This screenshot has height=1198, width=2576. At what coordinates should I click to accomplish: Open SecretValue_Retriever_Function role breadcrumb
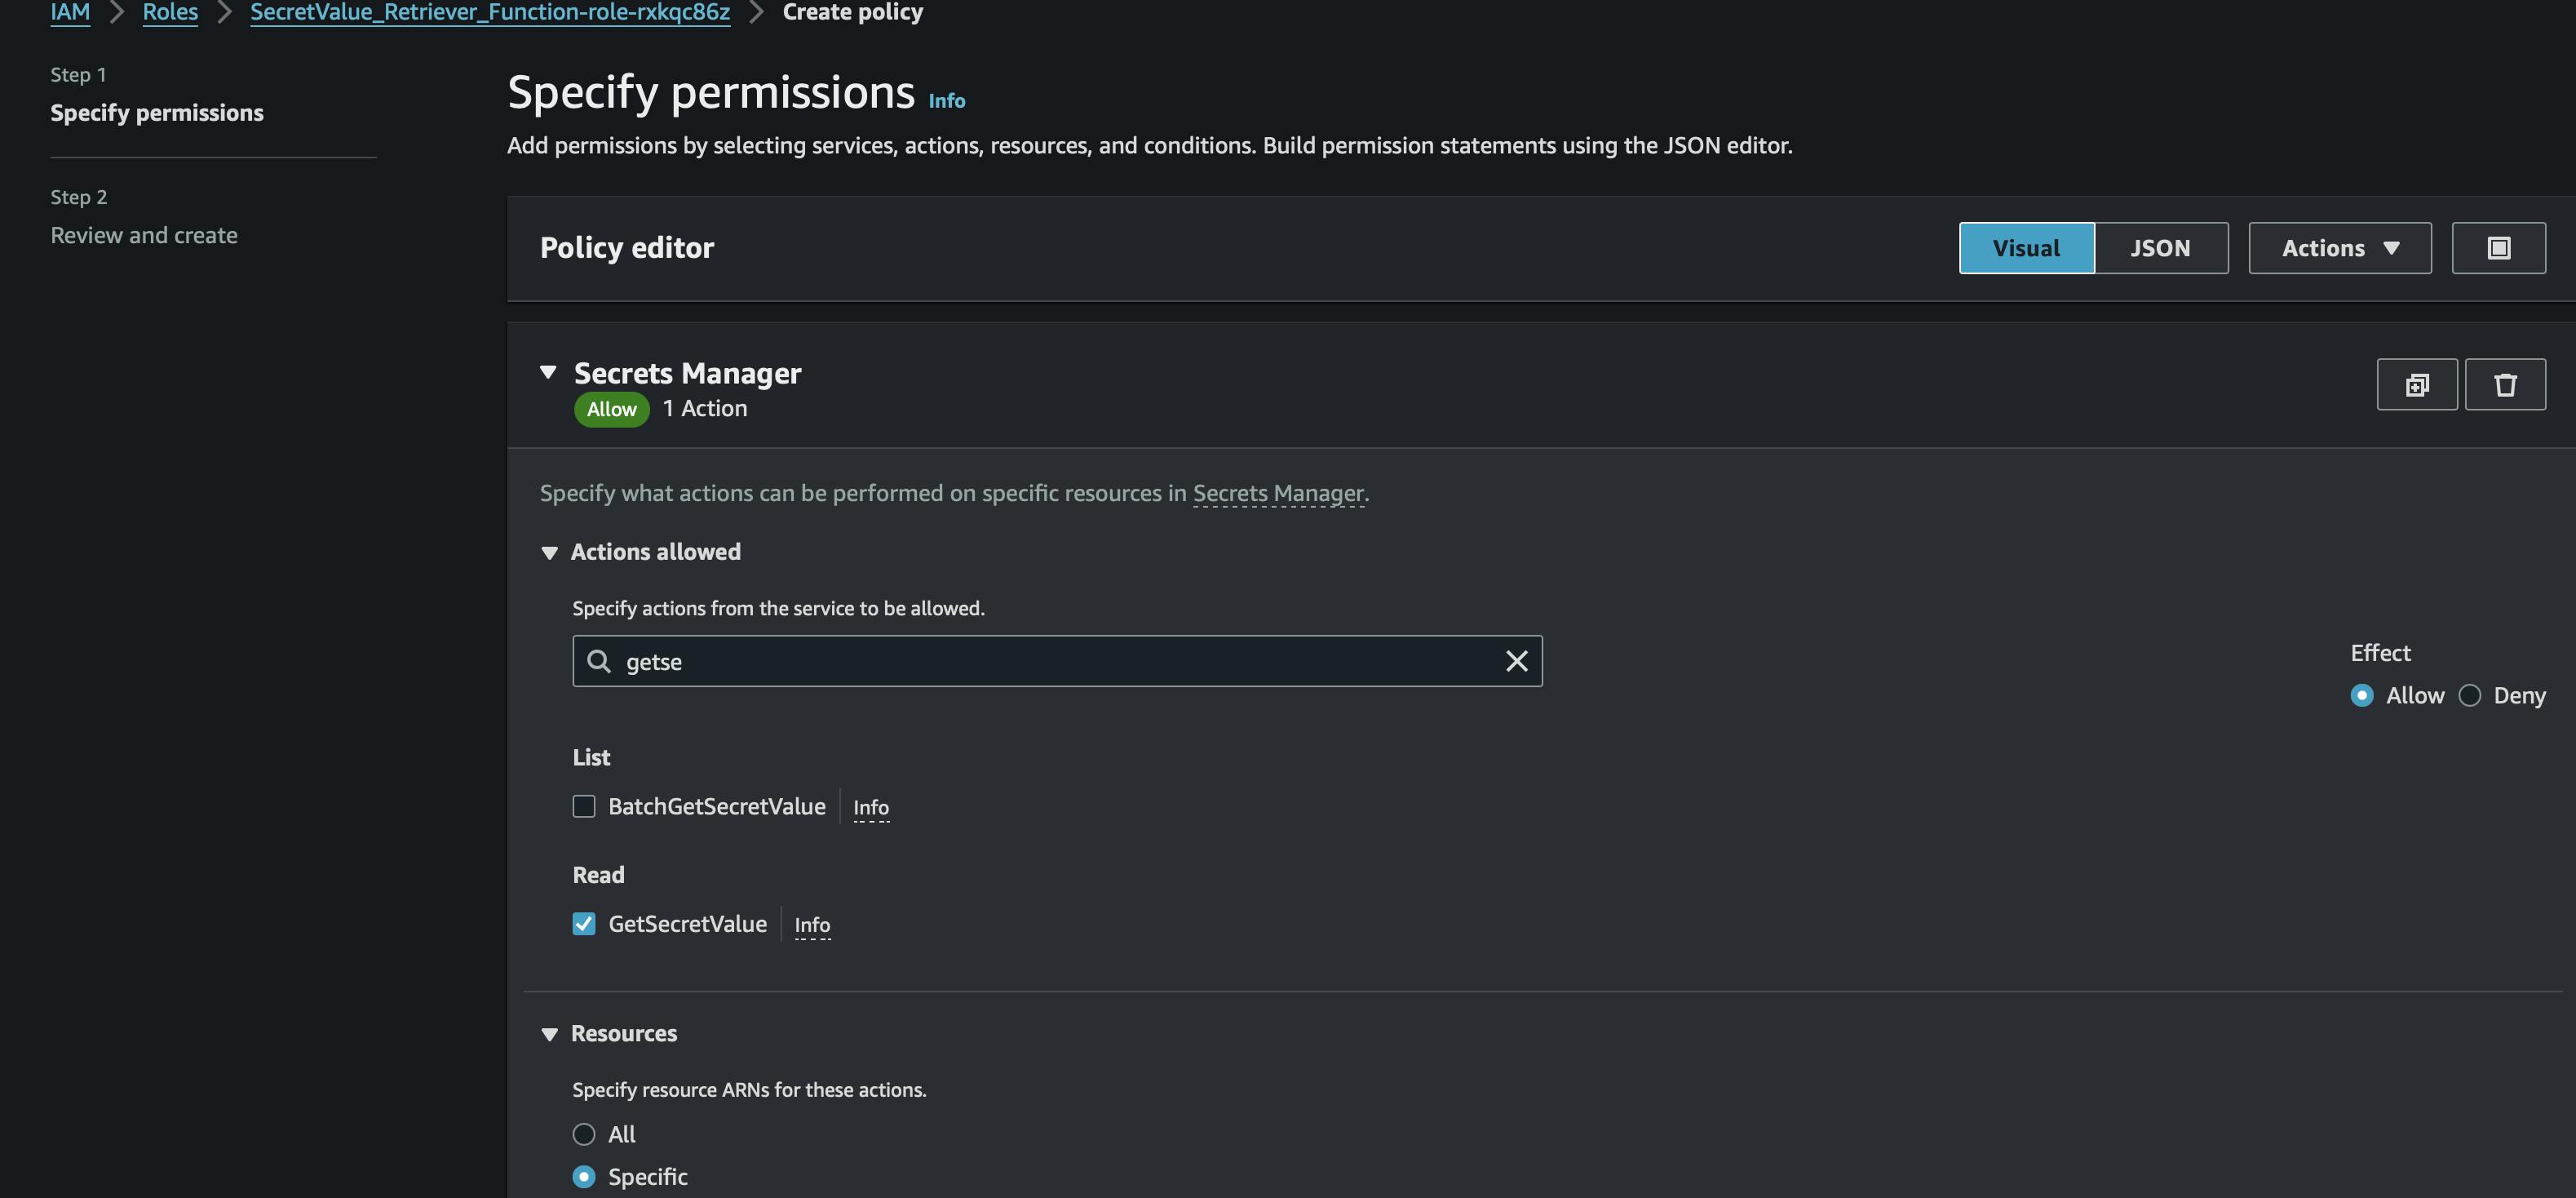click(x=490, y=12)
